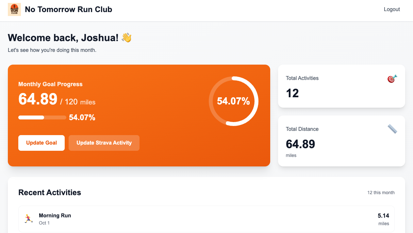
Task: Click the monthly progress bar
Action: (x=42, y=117)
